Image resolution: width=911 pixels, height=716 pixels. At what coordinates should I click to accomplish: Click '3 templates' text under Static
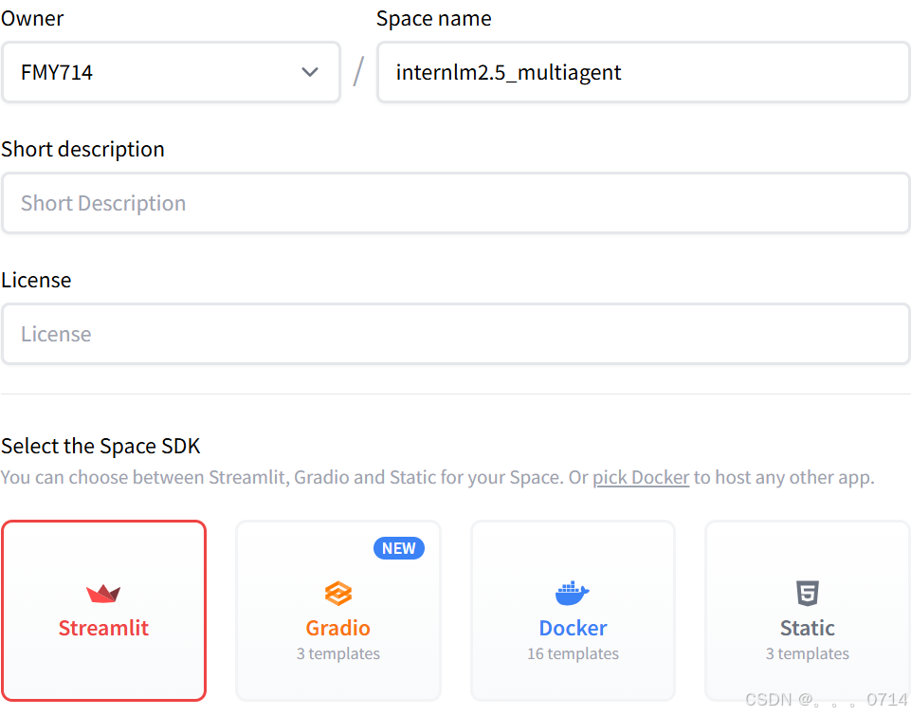pyautogui.click(x=808, y=653)
